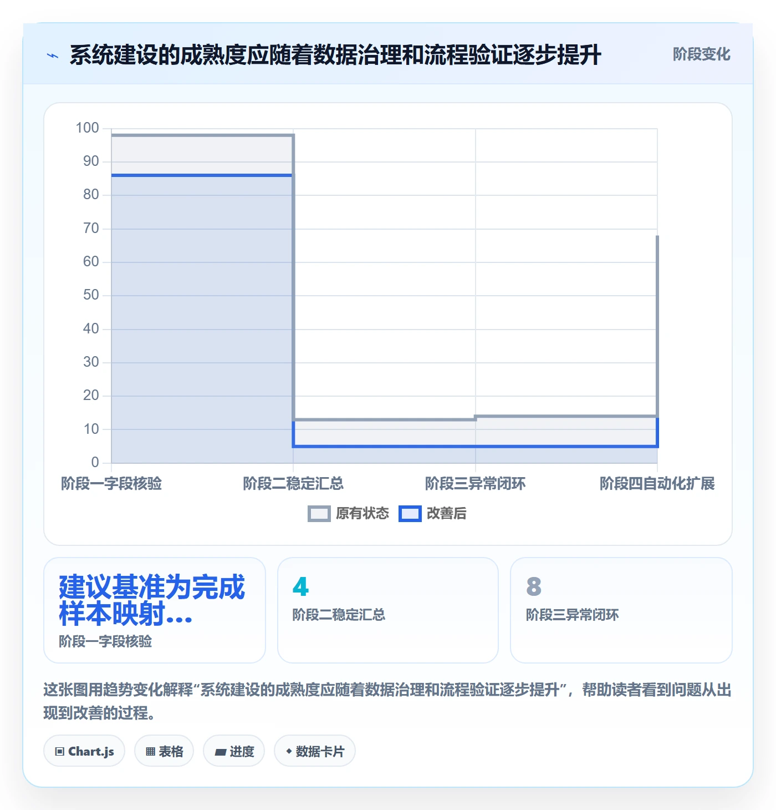Click the chart title 系统建设的成熟度应随着数据治理…
The width and height of the screenshot is (776, 810).
(335, 55)
